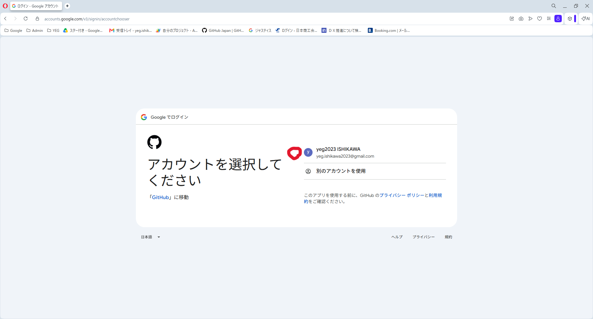Take a snapshot with camera icon
This screenshot has height=319, width=593.
click(x=521, y=19)
